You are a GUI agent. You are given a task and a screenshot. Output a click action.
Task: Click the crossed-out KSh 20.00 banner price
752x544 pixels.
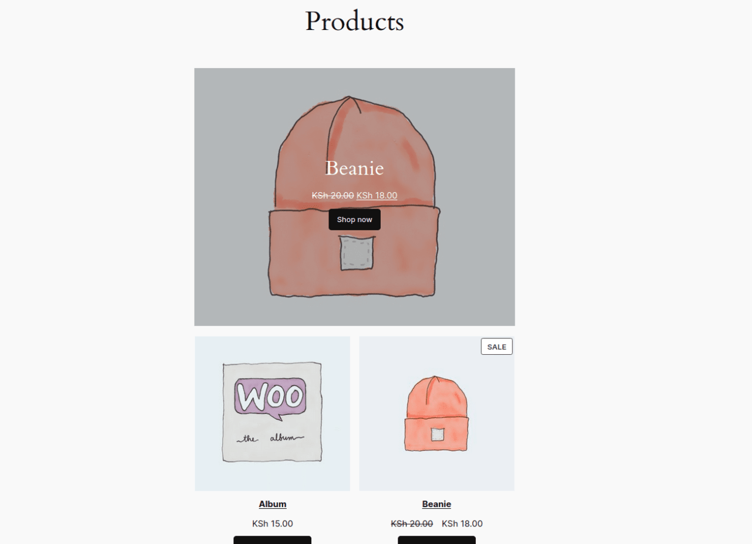tap(333, 196)
